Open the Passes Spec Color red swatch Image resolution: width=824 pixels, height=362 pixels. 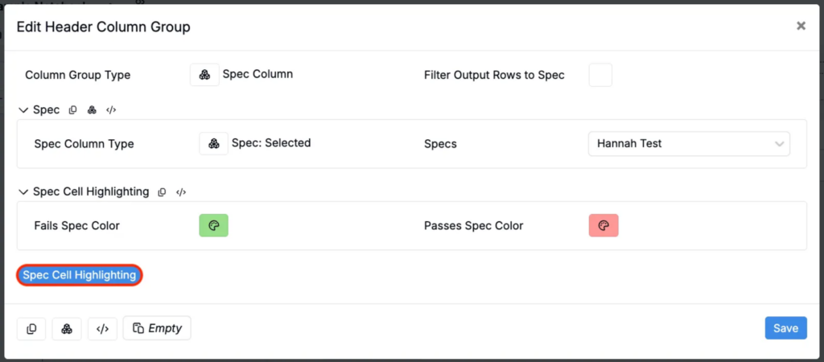point(604,225)
